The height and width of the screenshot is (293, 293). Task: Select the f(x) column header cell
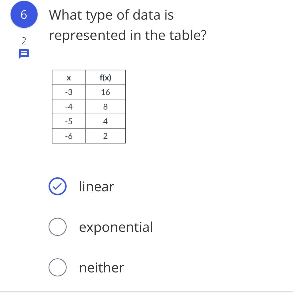point(105,78)
